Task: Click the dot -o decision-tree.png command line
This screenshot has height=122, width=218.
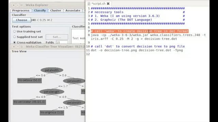Action: (x=137, y=50)
